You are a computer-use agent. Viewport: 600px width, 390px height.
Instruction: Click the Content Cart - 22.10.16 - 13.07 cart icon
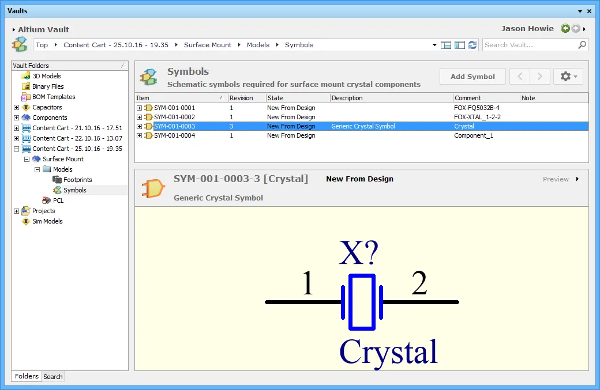pyautogui.click(x=26, y=138)
